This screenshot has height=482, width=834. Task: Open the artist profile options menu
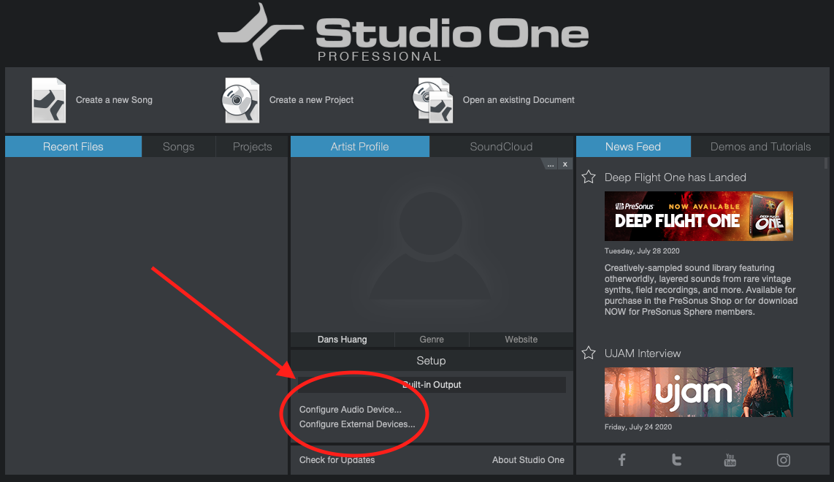(550, 164)
